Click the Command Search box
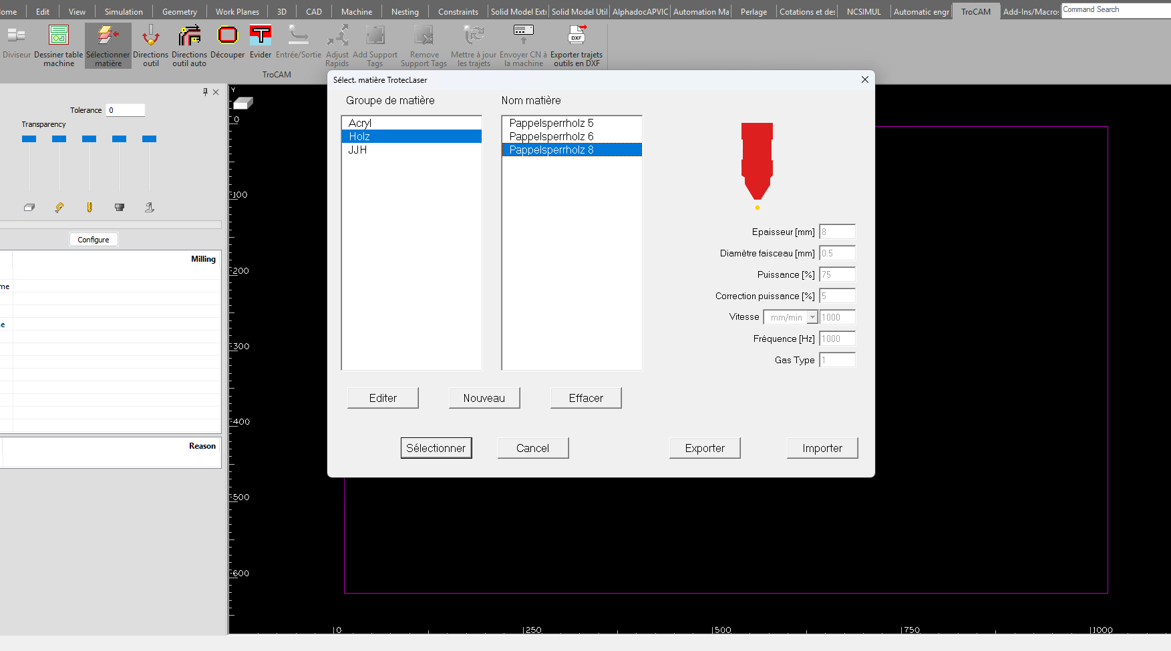The width and height of the screenshot is (1171, 651). point(1116,9)
